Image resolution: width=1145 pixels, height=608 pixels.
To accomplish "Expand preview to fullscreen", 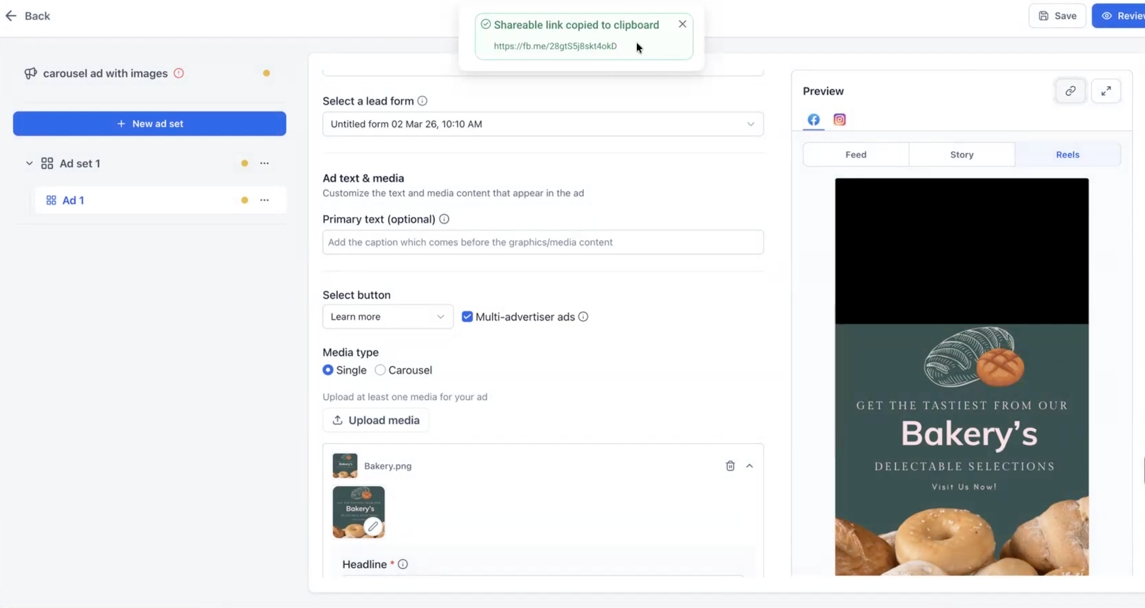I will [x=1105, y=91].
